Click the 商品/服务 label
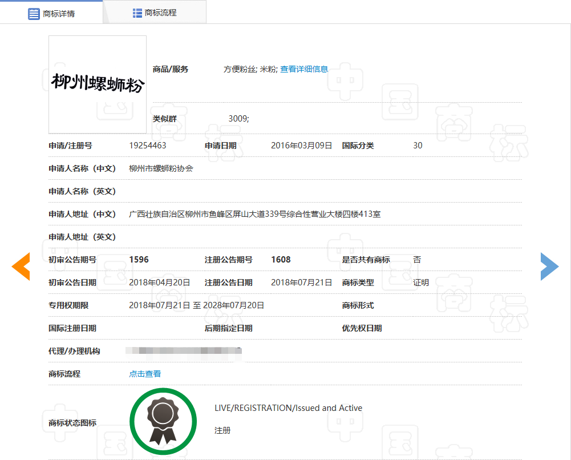The width and height of the screenshot is (571, 460). tap(171, 69)
